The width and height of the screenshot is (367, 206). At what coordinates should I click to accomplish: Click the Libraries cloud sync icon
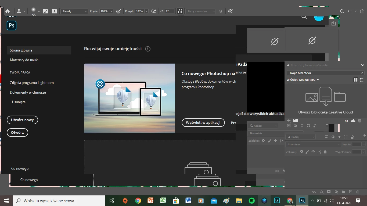click(353, 121)
